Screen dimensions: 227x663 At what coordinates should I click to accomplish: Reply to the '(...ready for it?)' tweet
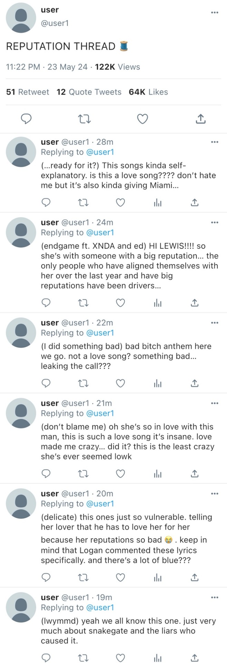(46, 202)
